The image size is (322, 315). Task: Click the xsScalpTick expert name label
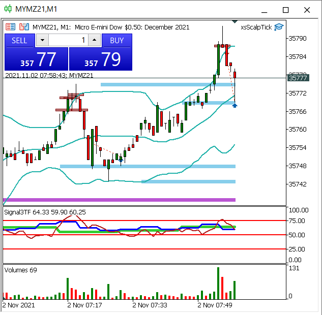coord(256,27)
